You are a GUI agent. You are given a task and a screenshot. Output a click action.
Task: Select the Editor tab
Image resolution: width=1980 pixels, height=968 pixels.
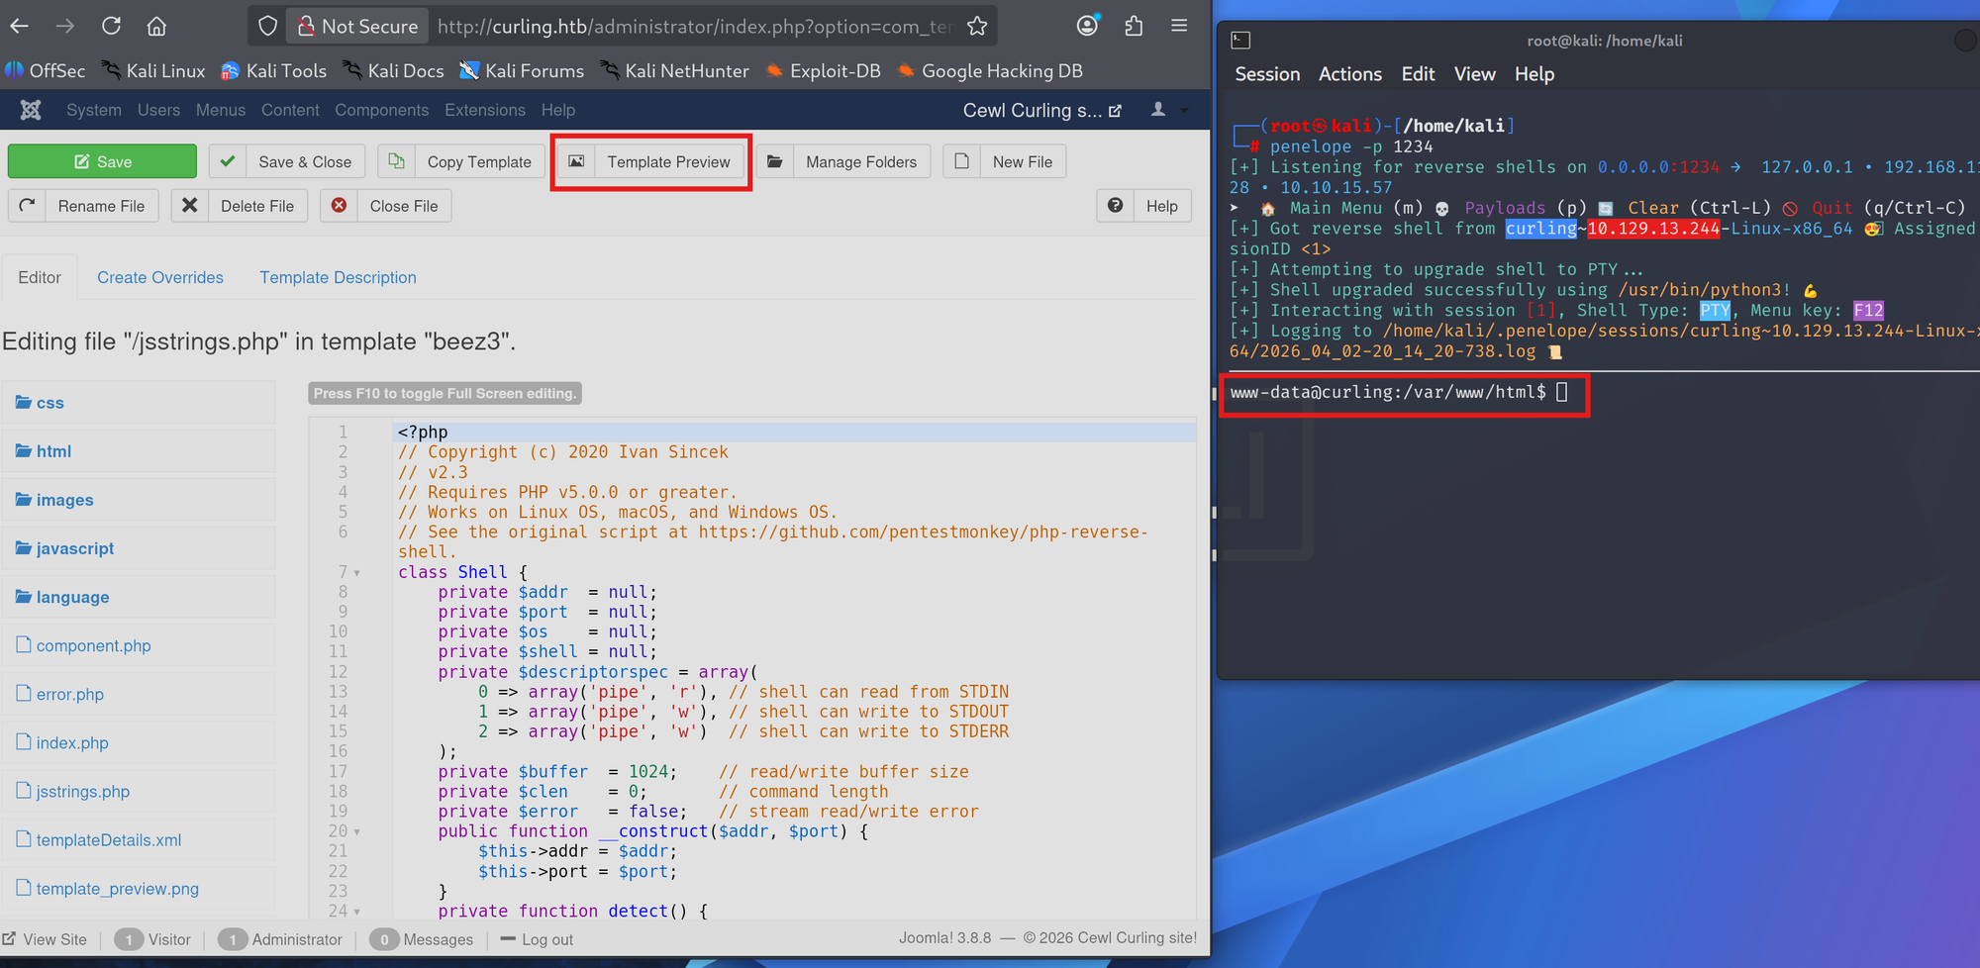tap(40, 277)
